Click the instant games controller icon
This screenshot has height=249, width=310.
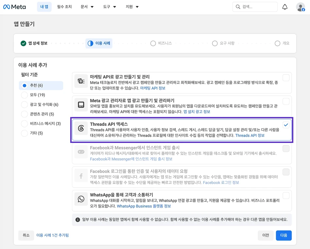tap(81, 152)
